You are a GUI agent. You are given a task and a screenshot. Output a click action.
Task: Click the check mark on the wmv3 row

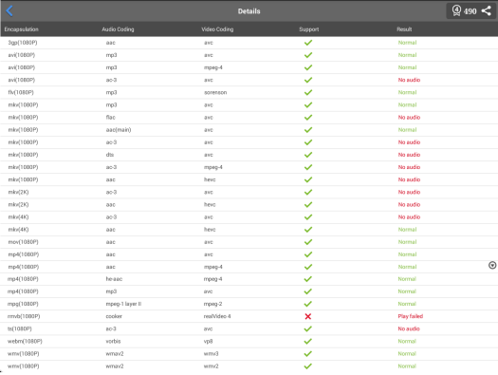[307, 354]
